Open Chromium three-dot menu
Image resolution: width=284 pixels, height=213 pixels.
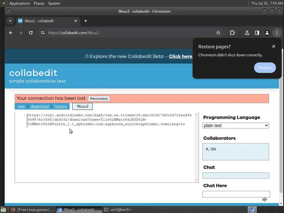click(x=277, y=33)
